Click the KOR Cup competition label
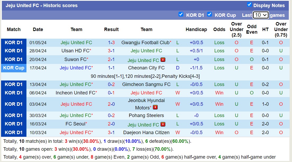 click(x=14, y=68)
